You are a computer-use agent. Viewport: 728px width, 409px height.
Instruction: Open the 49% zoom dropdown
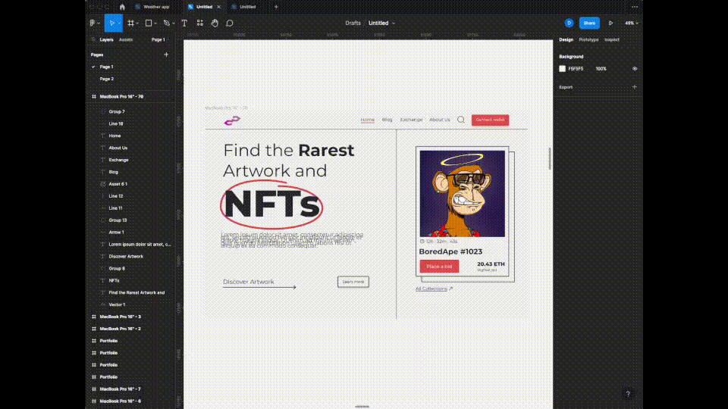pyautogui.click(x=631, y=23)
